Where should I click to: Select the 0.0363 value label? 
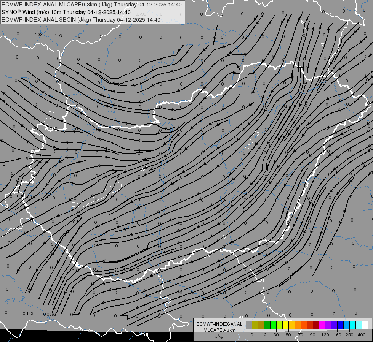pos(50,314)
